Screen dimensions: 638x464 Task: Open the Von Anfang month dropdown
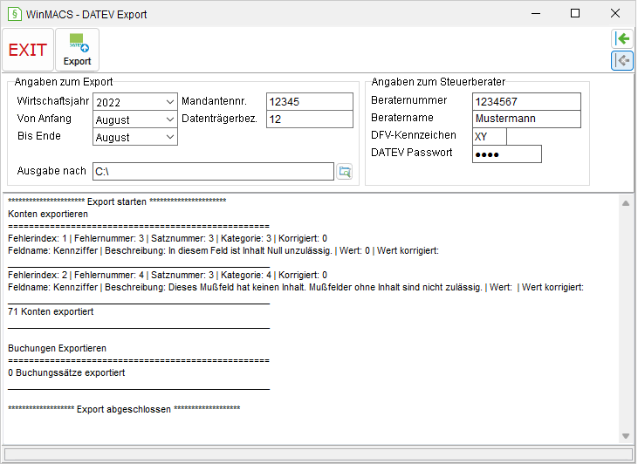(135, 119)
